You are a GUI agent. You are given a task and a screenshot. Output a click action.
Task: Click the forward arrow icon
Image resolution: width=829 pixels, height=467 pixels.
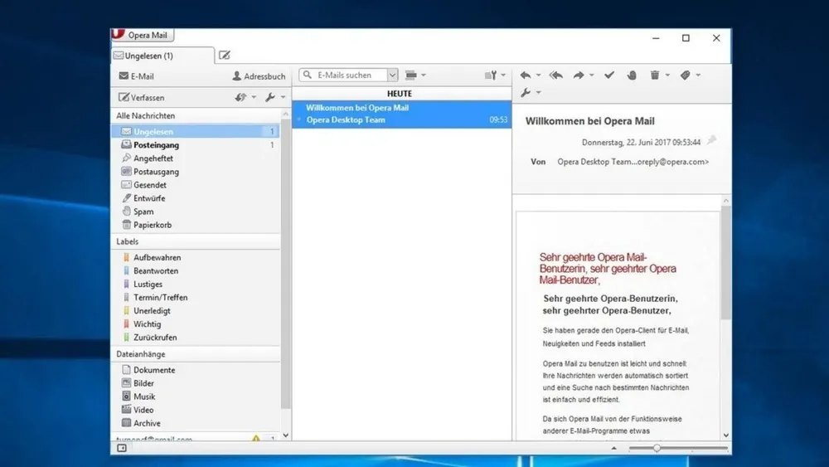click(x=579, y=75)
